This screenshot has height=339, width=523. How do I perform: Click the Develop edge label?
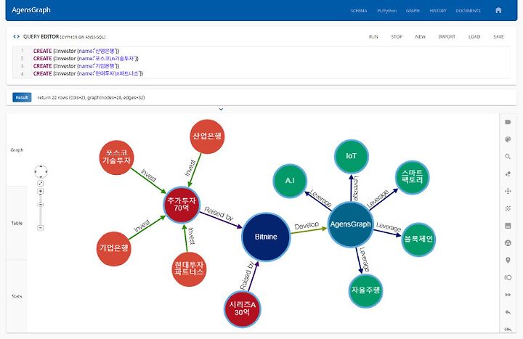(x=307, y=226)
